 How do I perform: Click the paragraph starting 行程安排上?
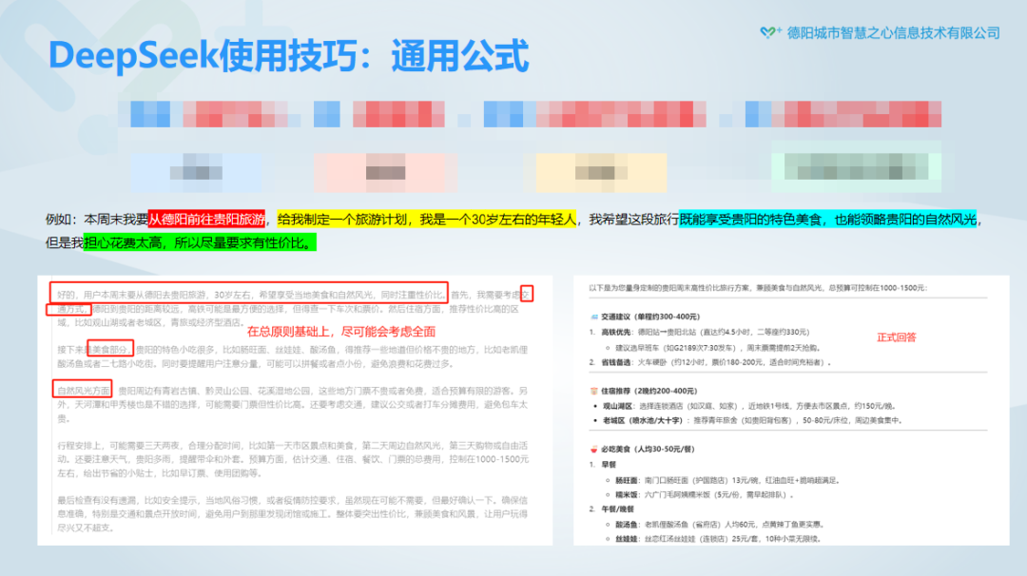[293, 459]
